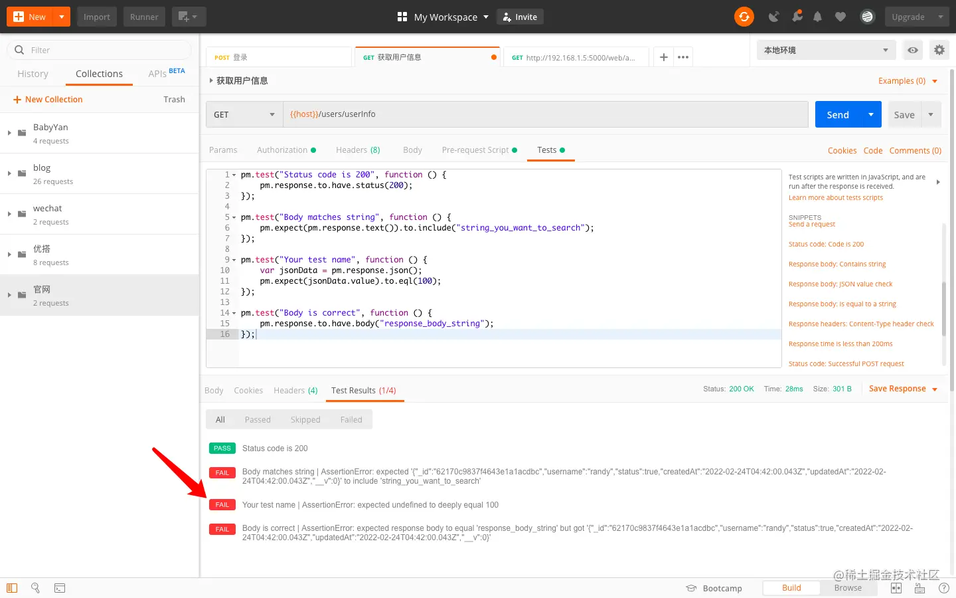Open the Examples (0) dropdown

click(908, 81)
